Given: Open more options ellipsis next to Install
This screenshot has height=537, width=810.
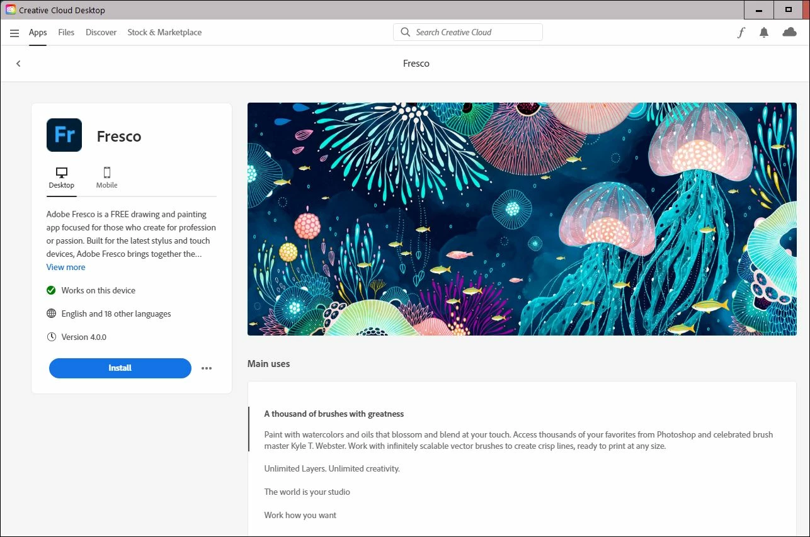Looking at the screenshot, I should tap(207, 368).
